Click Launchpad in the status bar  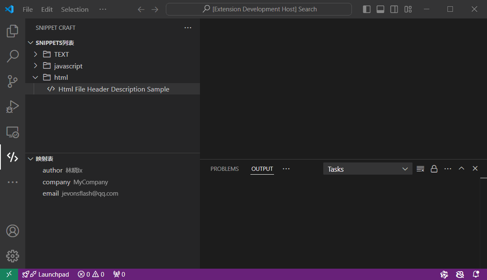tap(46, 275)
